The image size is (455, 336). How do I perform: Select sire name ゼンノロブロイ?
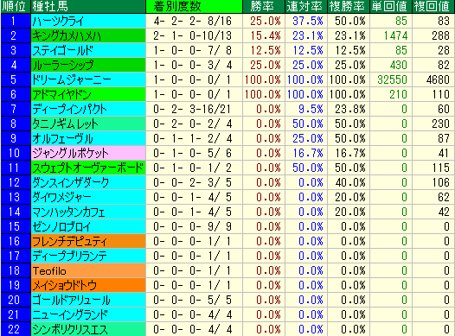[61, 226]
